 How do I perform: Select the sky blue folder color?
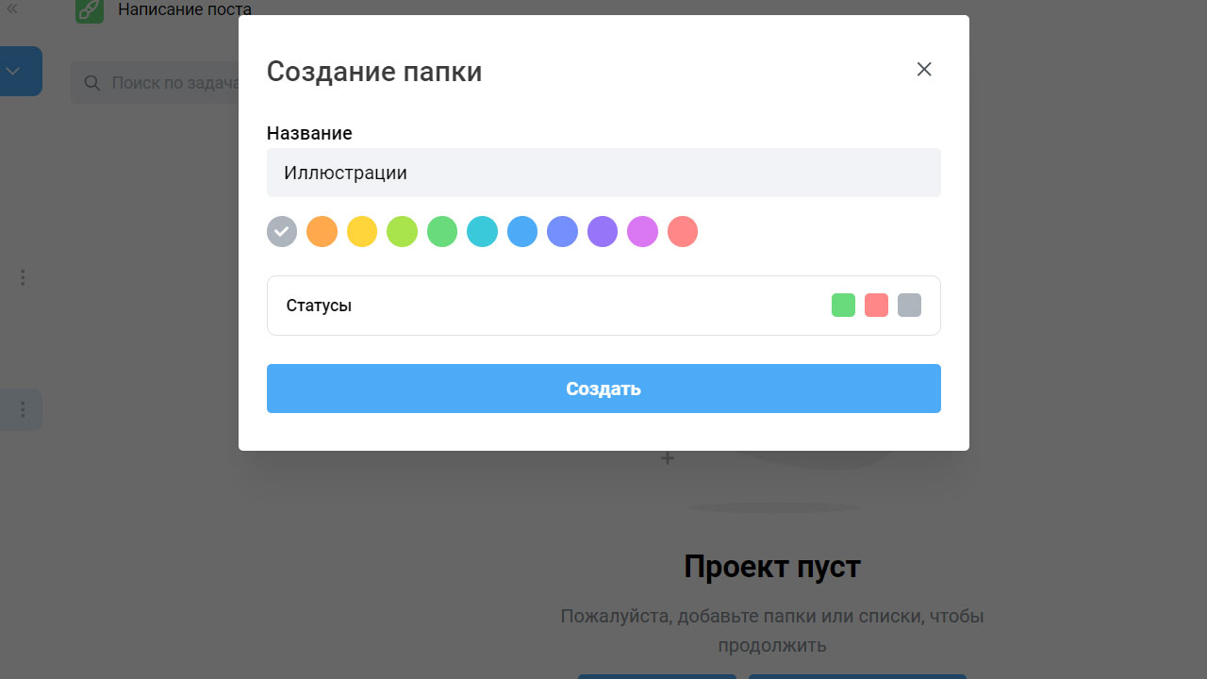[522, 232]
